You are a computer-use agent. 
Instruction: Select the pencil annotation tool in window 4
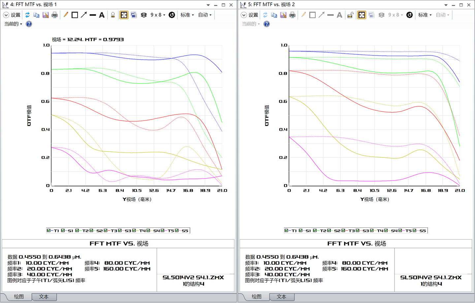(66, 15)
